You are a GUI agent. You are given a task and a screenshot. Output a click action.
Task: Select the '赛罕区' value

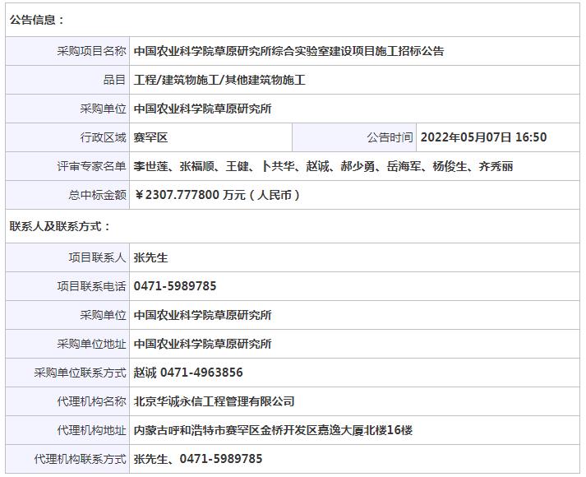[150, 137]
